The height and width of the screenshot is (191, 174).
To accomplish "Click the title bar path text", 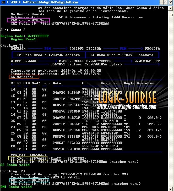I will point(42,2).
